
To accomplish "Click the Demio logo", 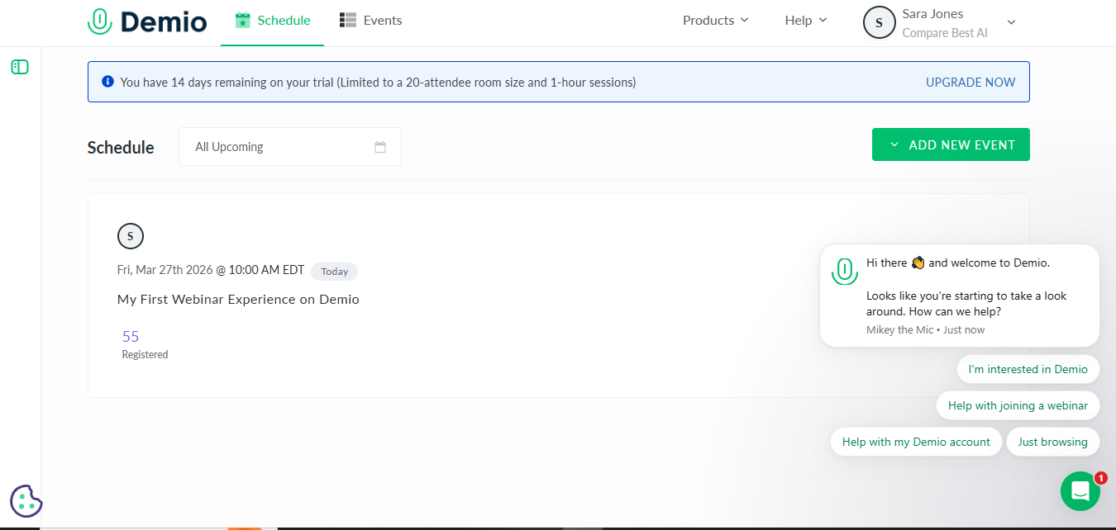I will pyautogui.click(x=147, y=21).
